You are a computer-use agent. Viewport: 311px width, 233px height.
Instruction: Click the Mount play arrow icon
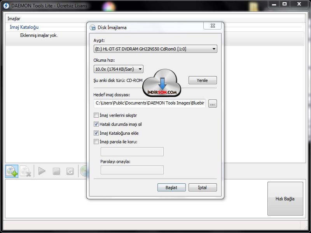point(42,171)
